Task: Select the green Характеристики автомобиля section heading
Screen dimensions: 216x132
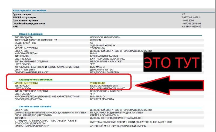Action: (x=35, y=80)
